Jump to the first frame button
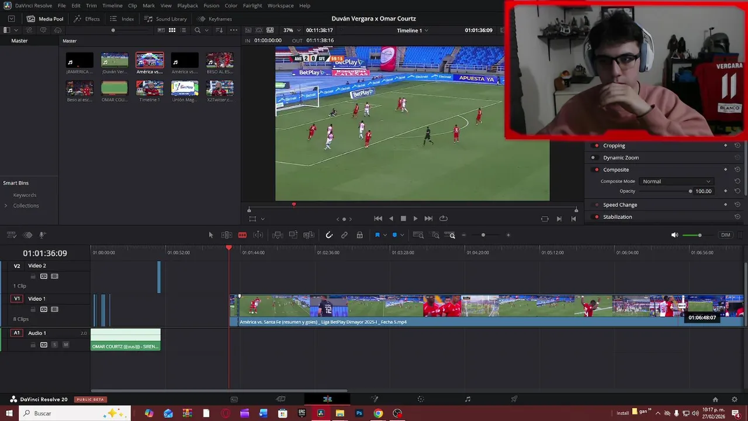The height and width of the screenshot is (421, 748). pos(378,219)
